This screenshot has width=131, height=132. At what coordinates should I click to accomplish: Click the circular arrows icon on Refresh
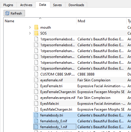tap(7, 13)
